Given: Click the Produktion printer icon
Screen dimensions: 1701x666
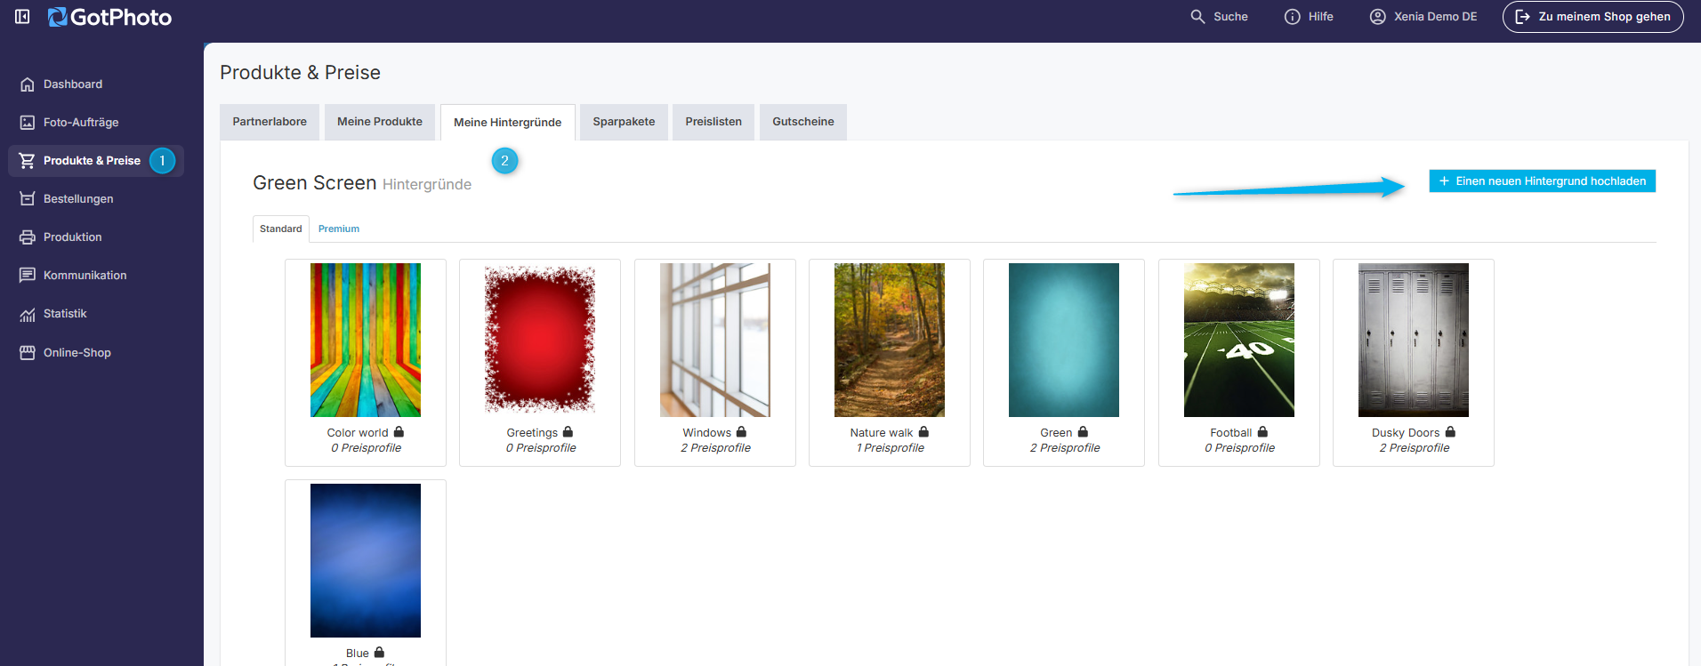Looking at the screenshot, I should pos(28,237).
